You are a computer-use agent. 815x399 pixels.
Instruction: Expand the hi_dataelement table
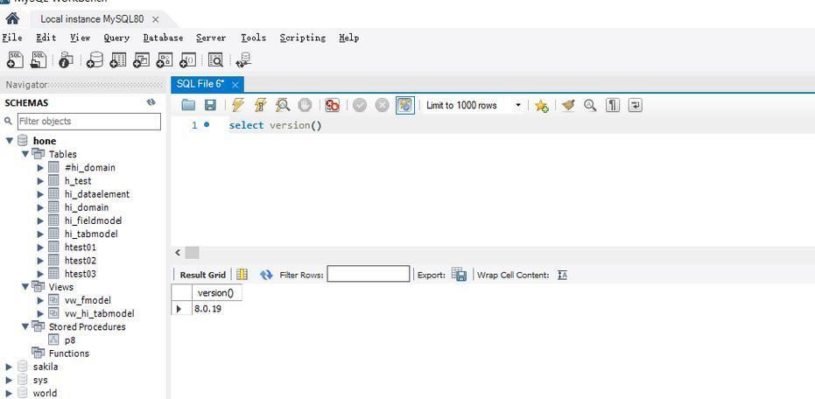click(40, 193)
